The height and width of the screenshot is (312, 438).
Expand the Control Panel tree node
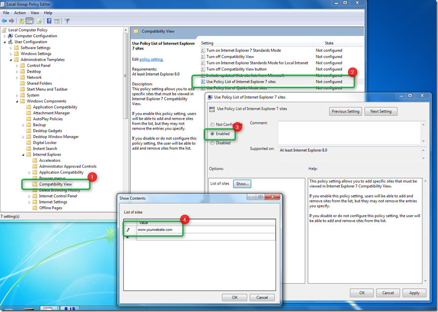[x=17, y=66]
